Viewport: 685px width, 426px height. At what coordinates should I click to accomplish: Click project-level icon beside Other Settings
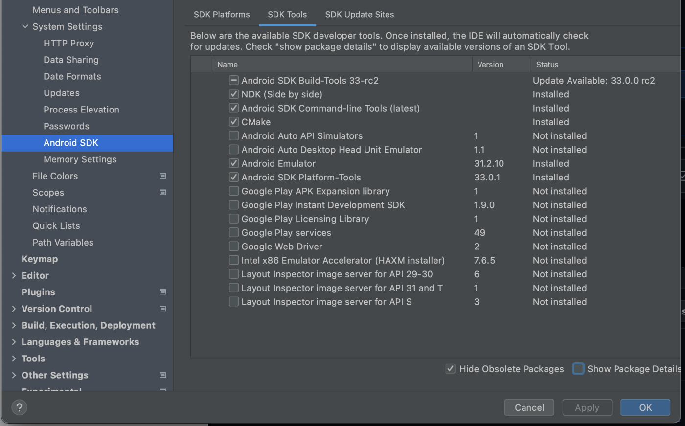(x=163, y=375)
